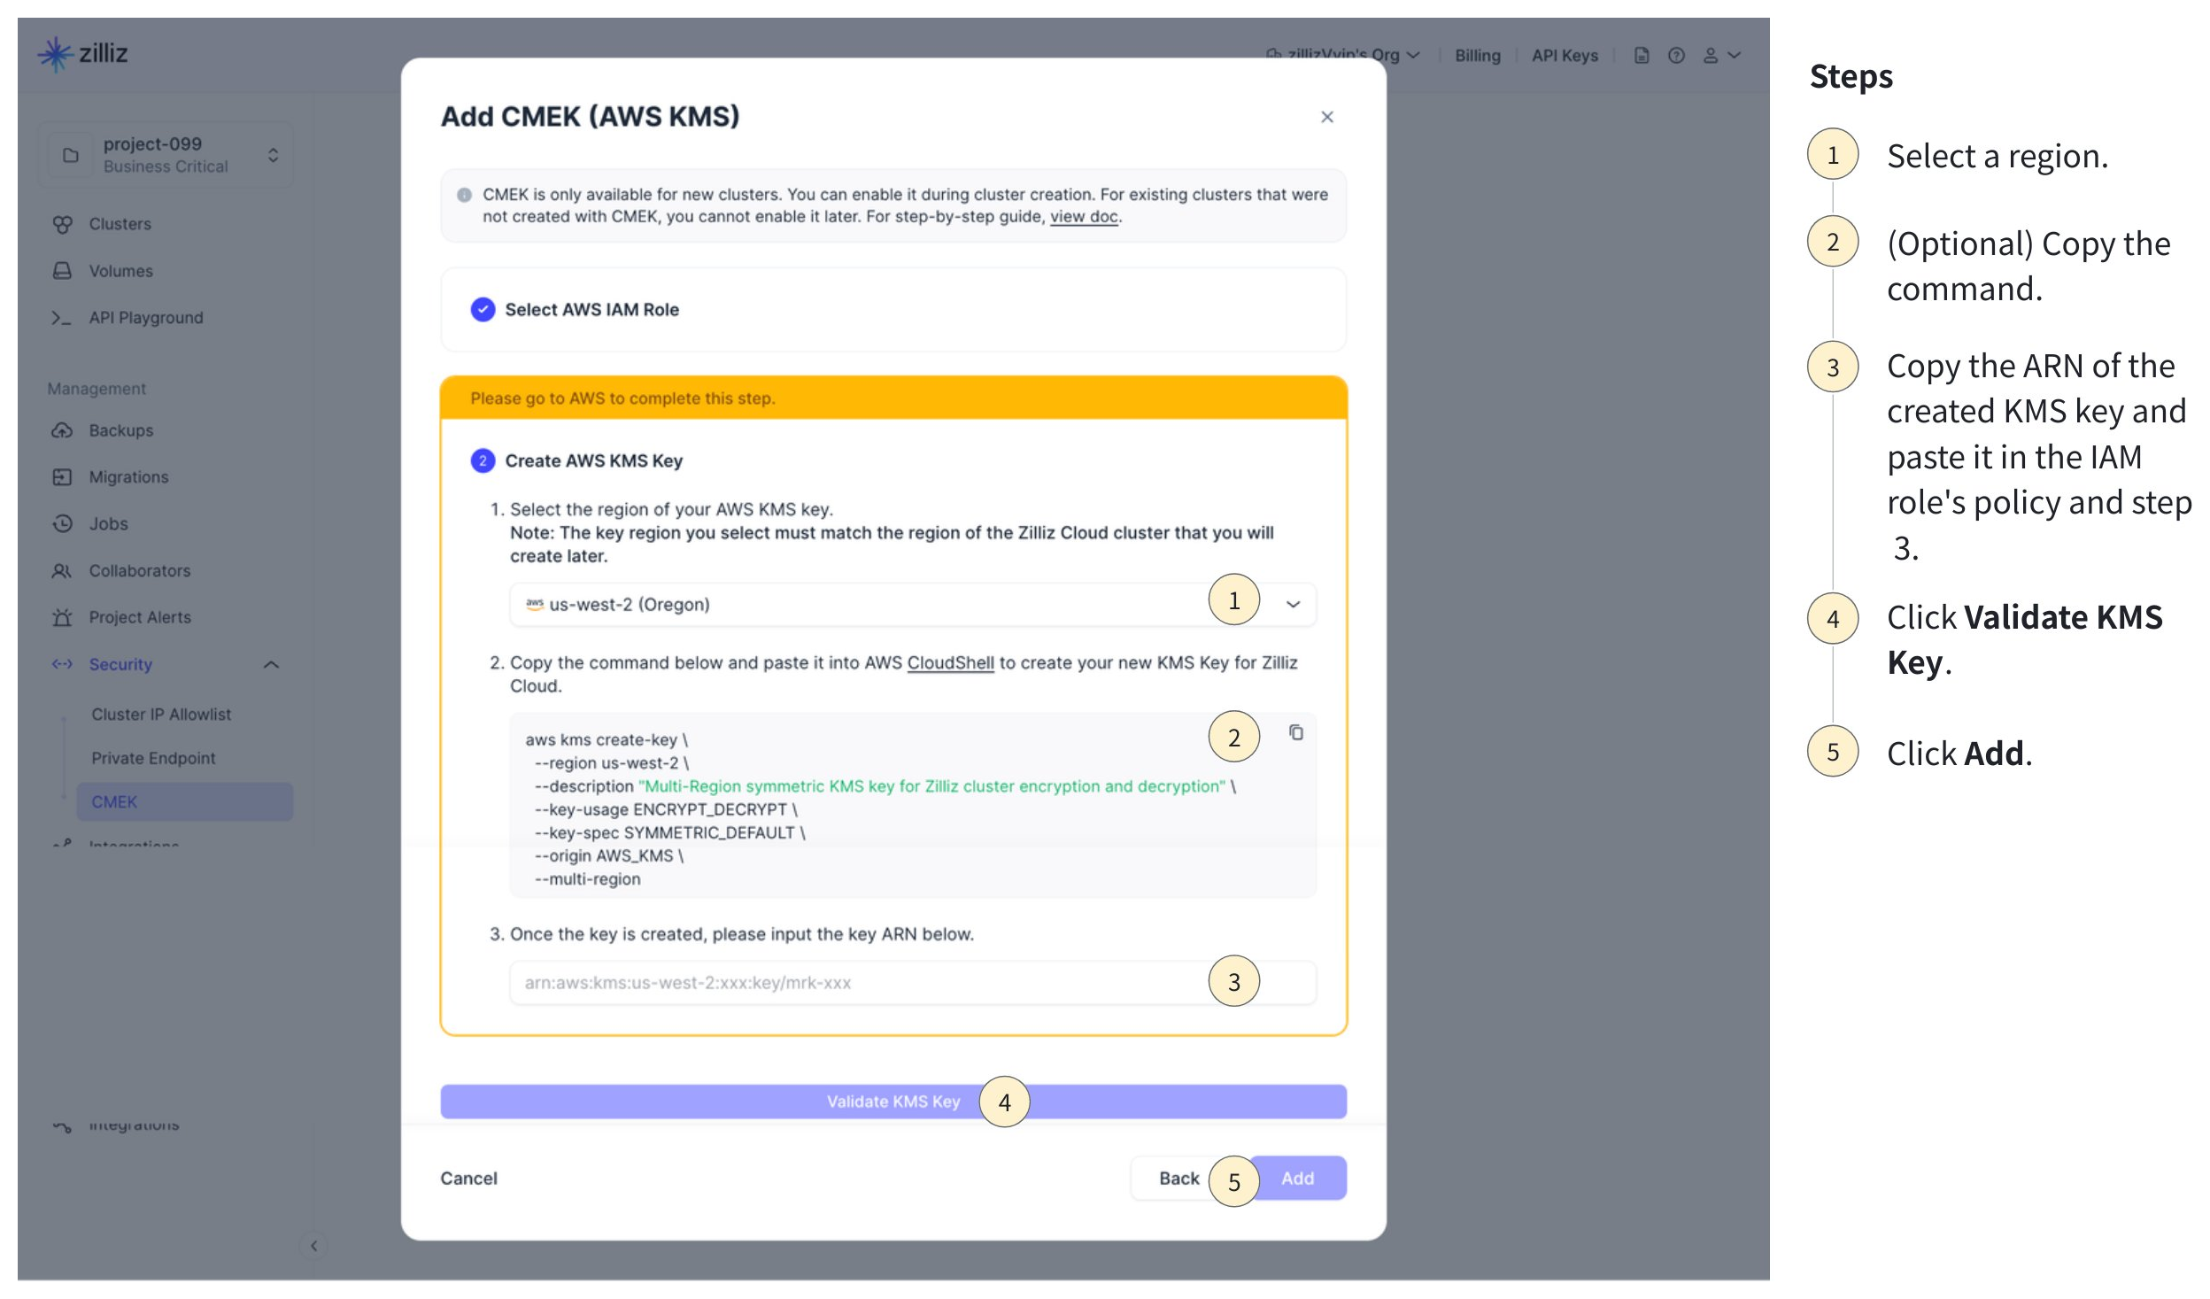
Task: Close the Add CMEK dialog
Action: 1326,117
